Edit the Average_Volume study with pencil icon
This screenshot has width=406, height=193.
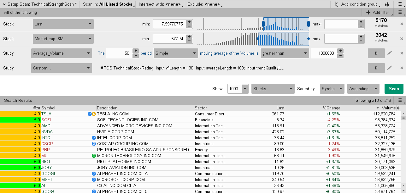click(x=390, y=53)
